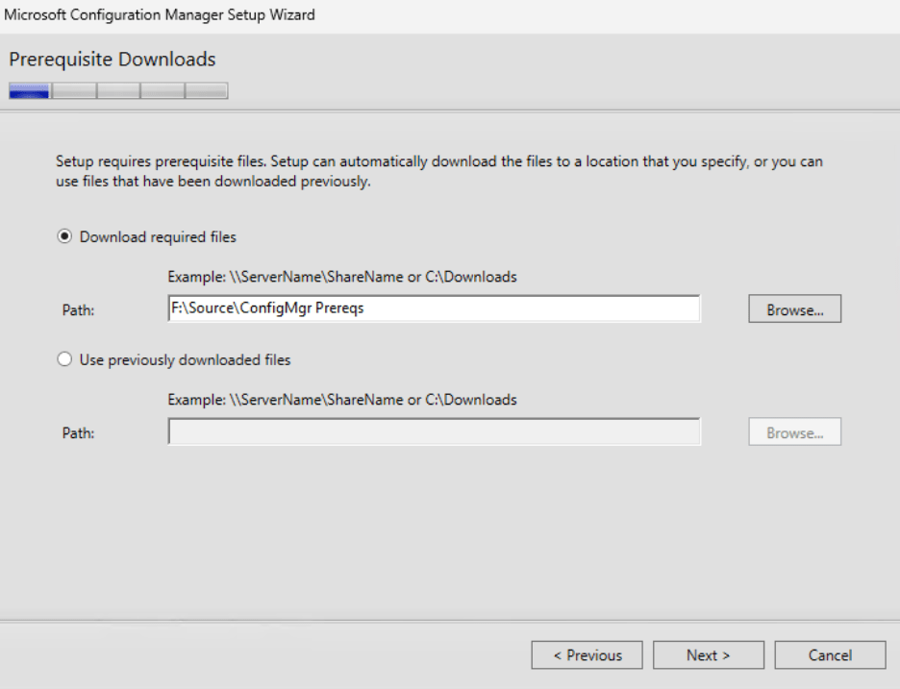
Task: Click the filled first progress bar segment
Action: point(30,90)
